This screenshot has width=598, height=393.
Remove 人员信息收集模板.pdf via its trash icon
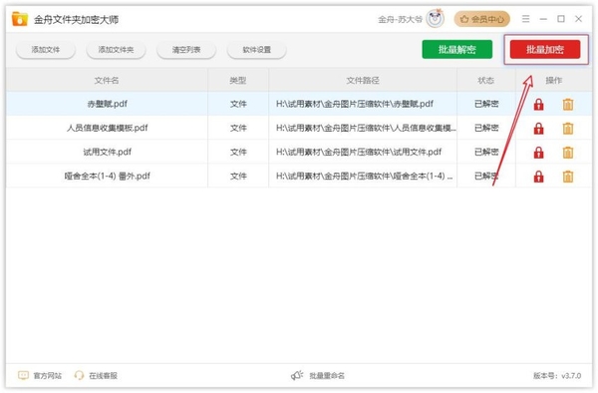coord(568,129)
